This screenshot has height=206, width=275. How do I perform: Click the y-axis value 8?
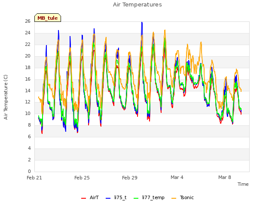29,125
